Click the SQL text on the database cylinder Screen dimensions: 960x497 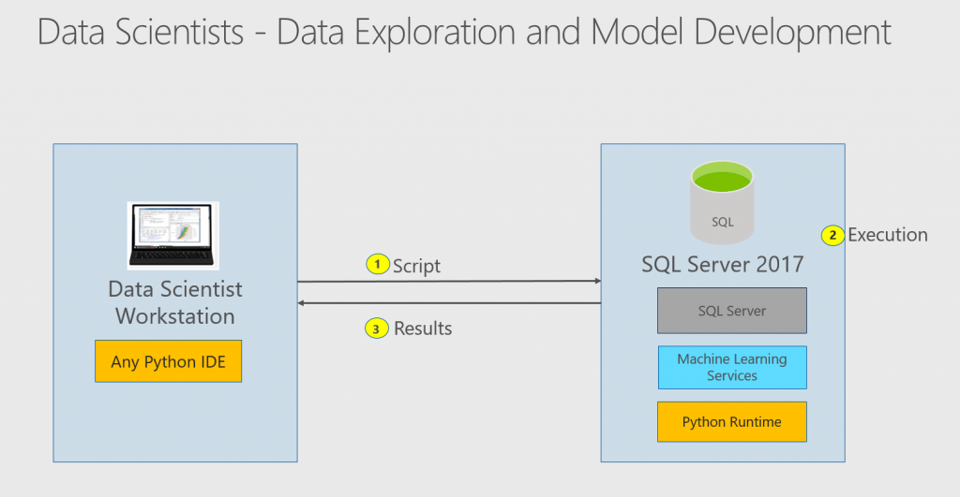(x=722, y=222)
